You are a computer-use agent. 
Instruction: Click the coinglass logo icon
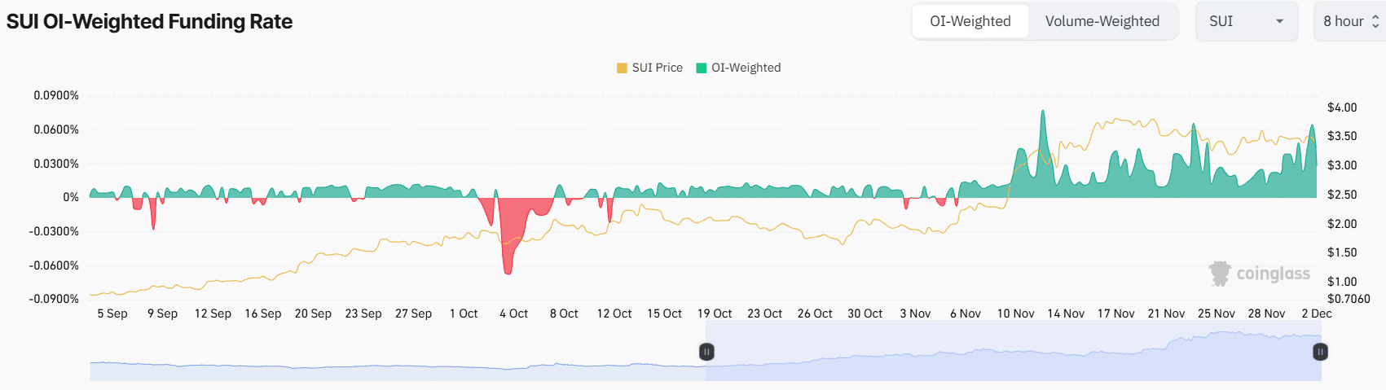click(1219, 274)
